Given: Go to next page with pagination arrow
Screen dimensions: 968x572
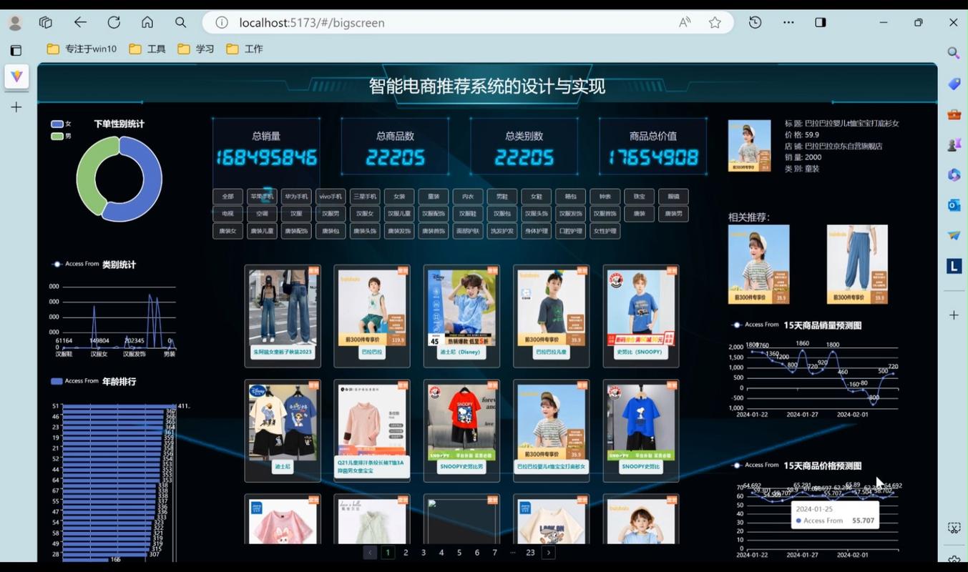Looking at the screenshot, I should (549, 553).
